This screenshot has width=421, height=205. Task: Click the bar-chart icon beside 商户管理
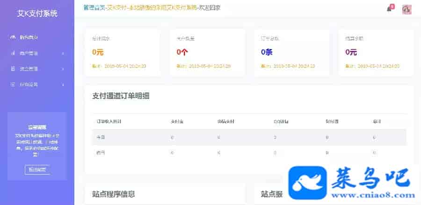click(13, 53)
